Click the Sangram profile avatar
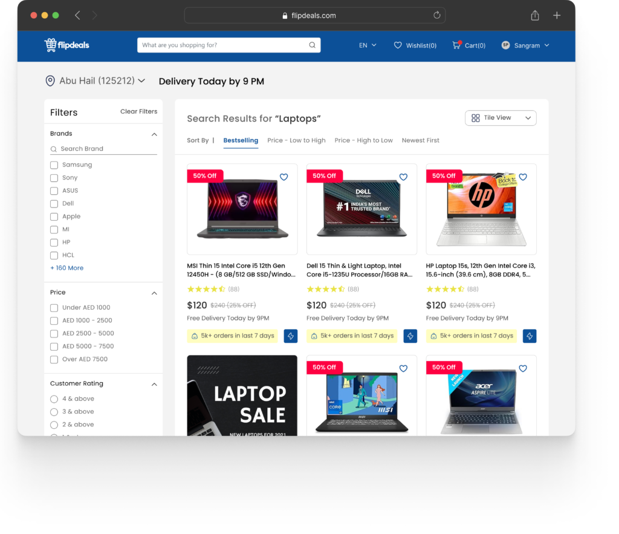The width and height of the screenshot is (619, 534). (505, 45)
